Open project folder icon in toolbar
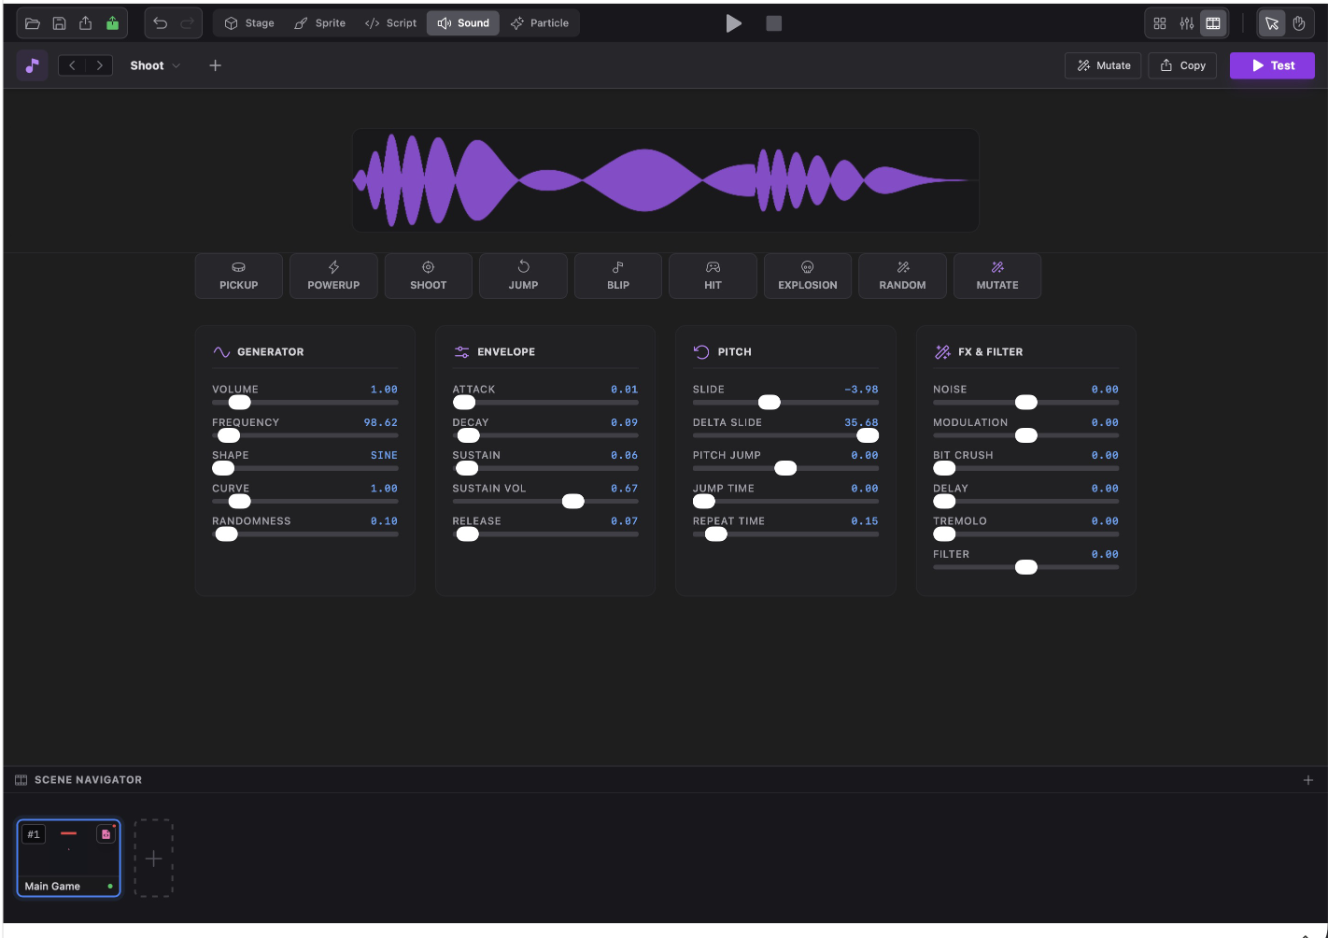 (32, 23)
